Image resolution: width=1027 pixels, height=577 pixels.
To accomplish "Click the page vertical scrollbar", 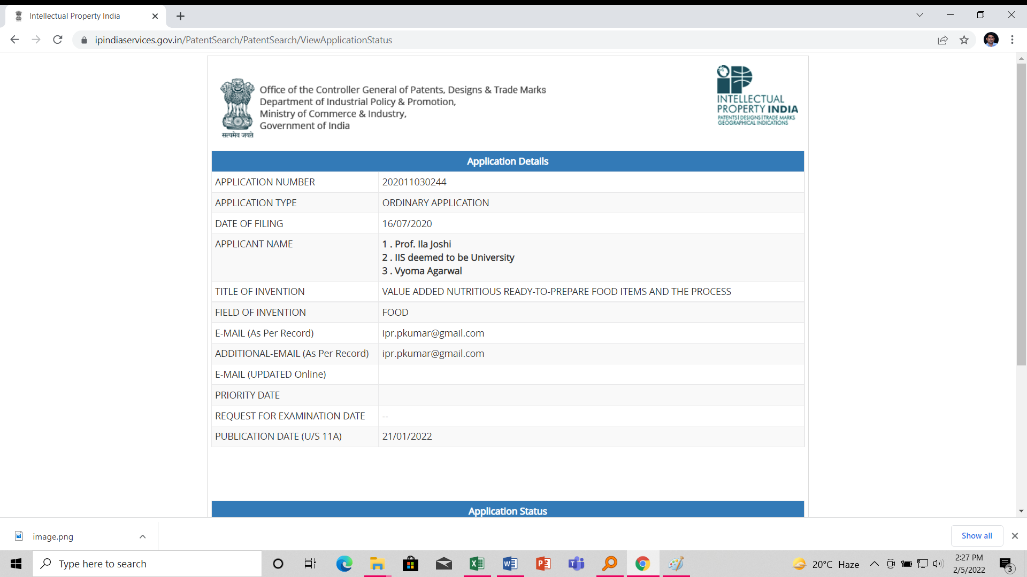I will [x=1021, y=214].
